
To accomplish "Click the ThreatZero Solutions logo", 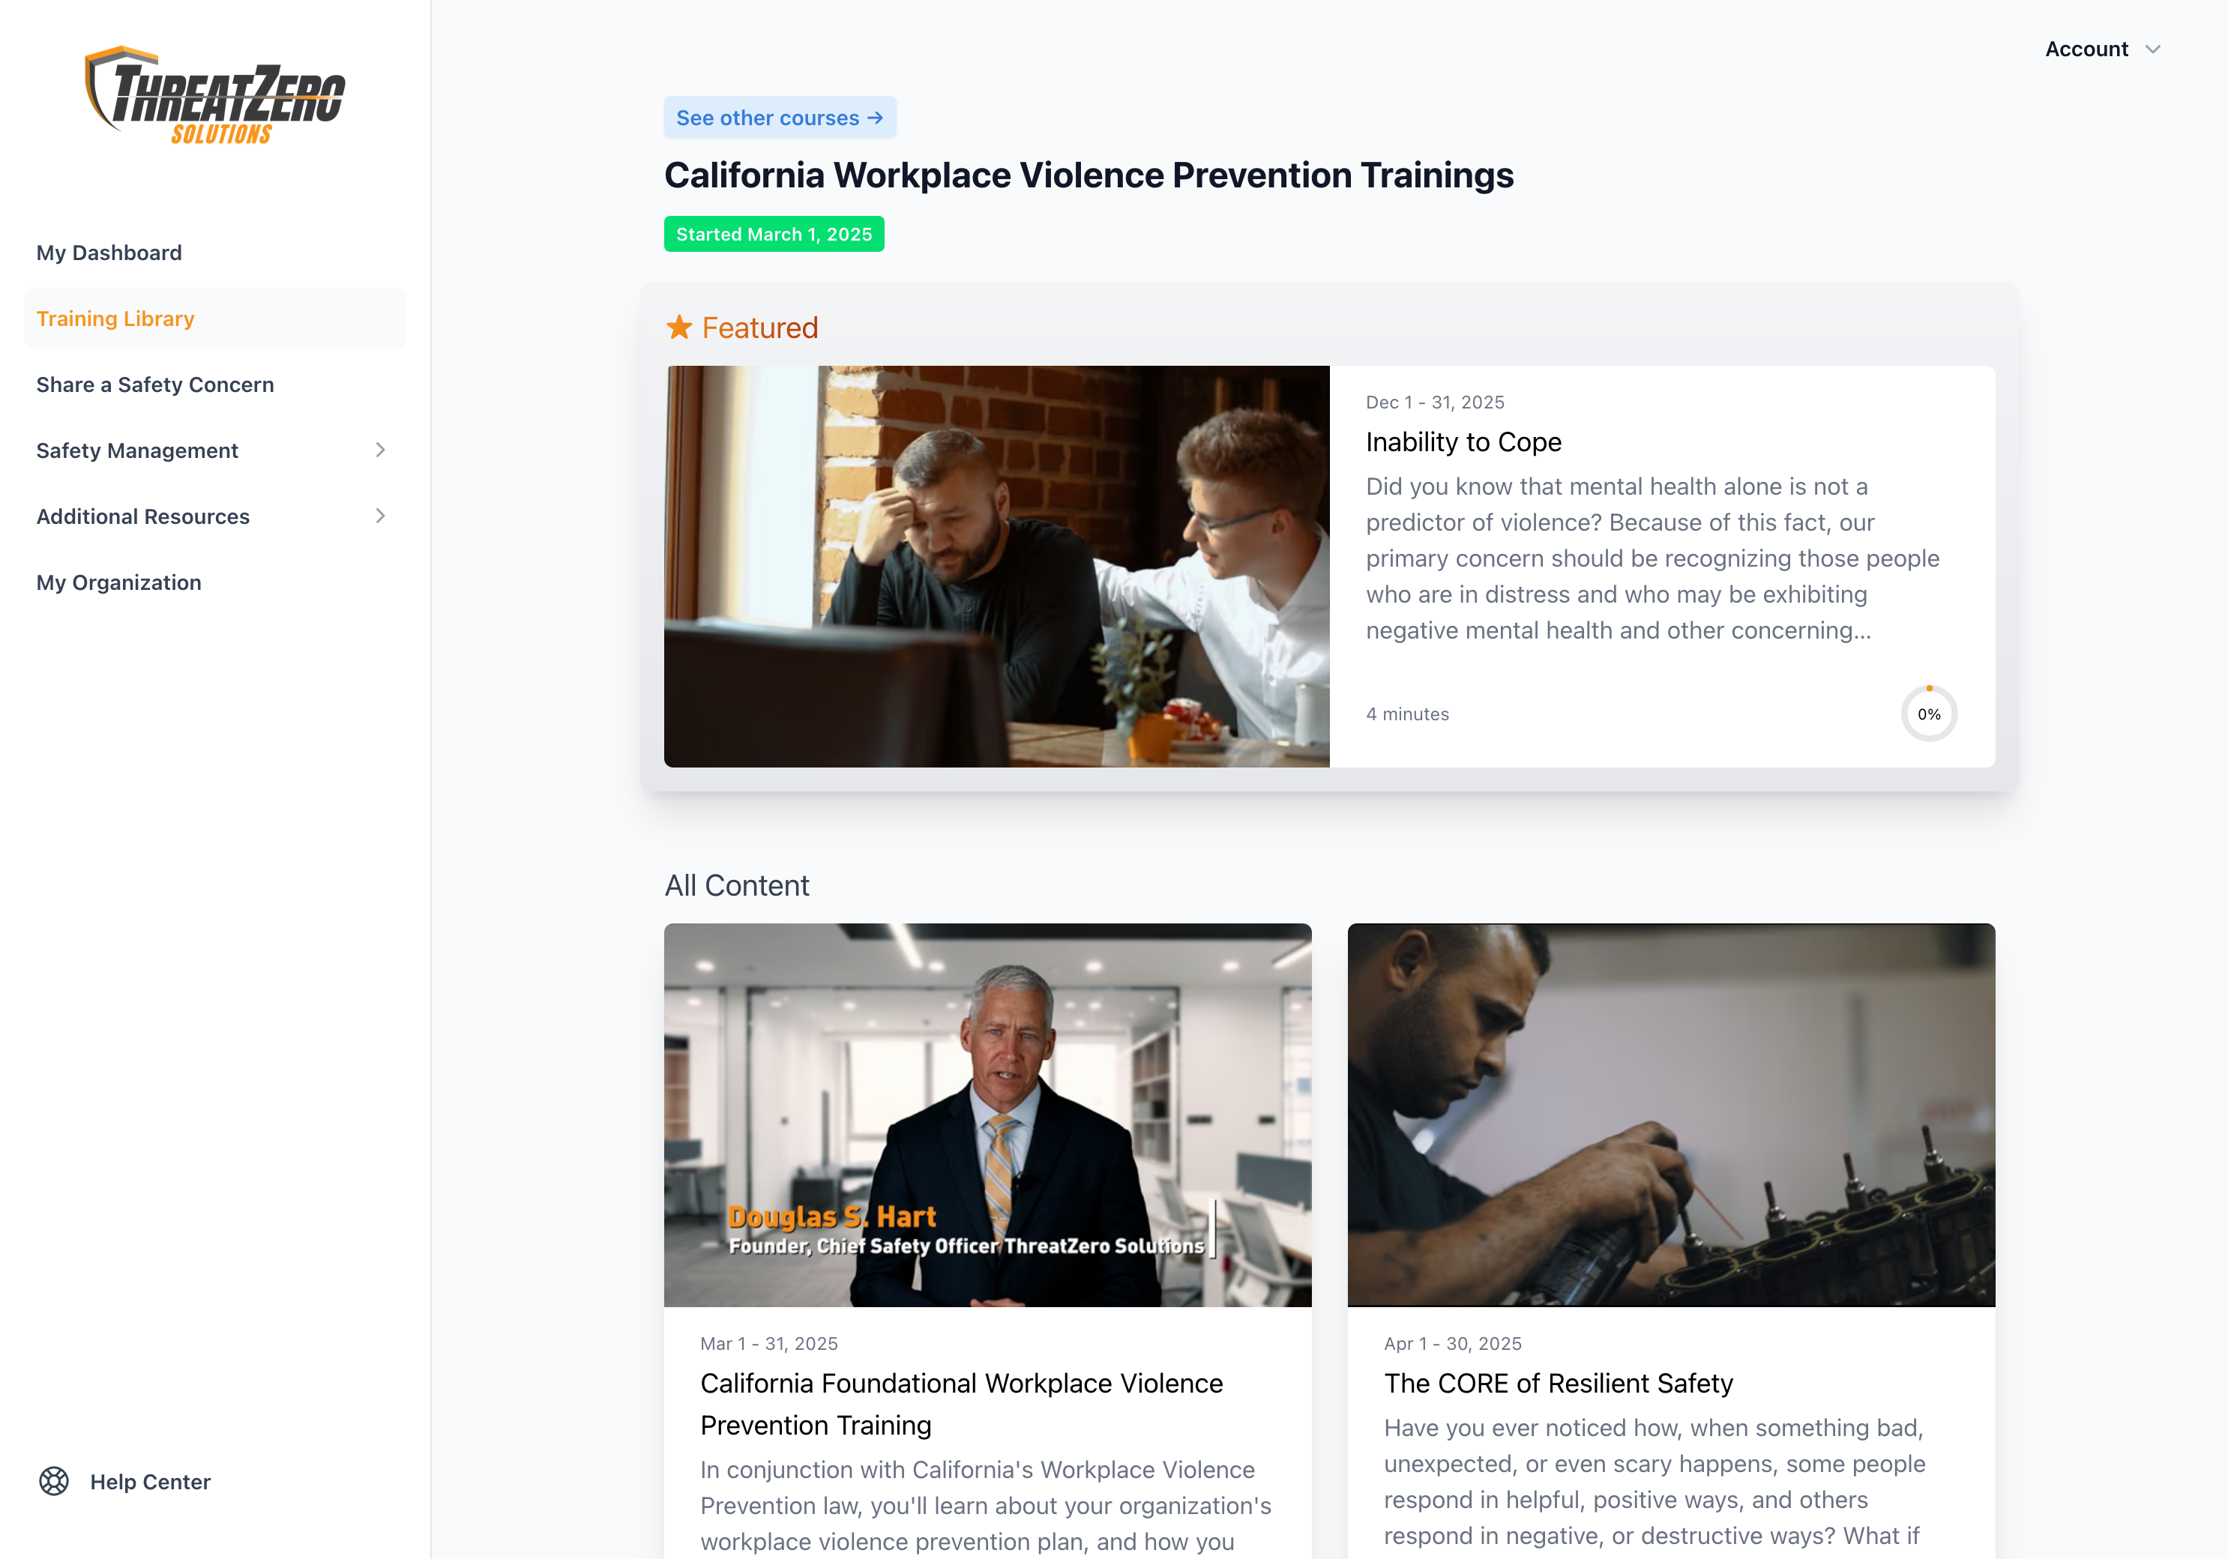I will point(214,96).
